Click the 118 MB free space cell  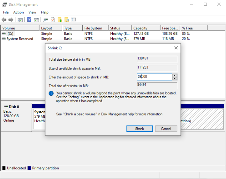[x=168, y=39]
